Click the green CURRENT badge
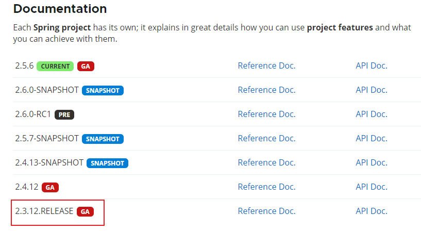This screenshot has width=421, height=231. click(55, 66)
